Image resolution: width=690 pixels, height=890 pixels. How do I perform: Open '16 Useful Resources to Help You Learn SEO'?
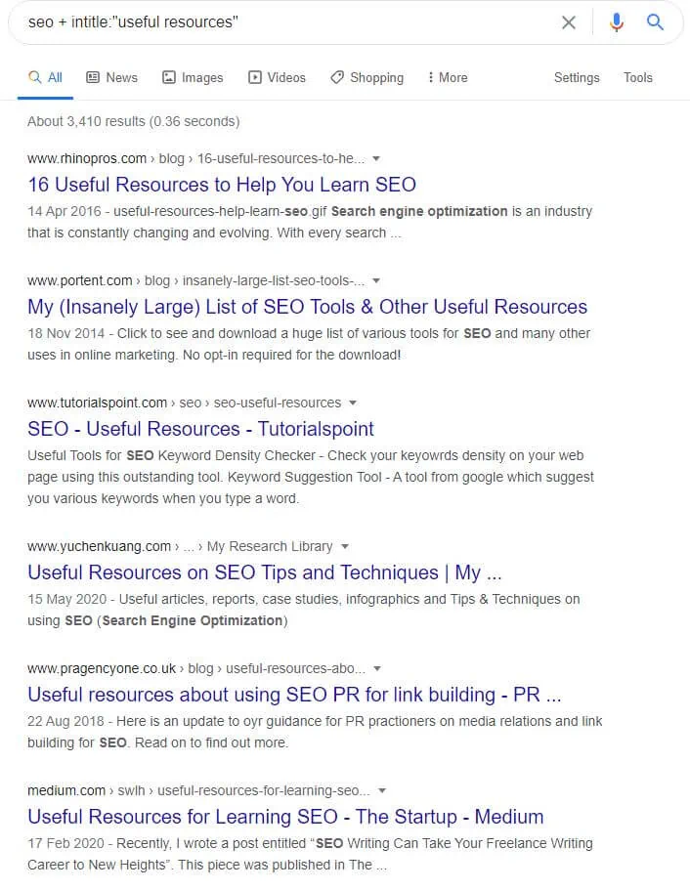(x=222, y=185)
